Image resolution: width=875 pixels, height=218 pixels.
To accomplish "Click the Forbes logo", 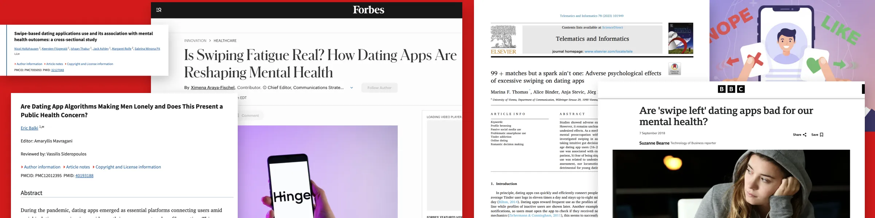I will point(368,10).
